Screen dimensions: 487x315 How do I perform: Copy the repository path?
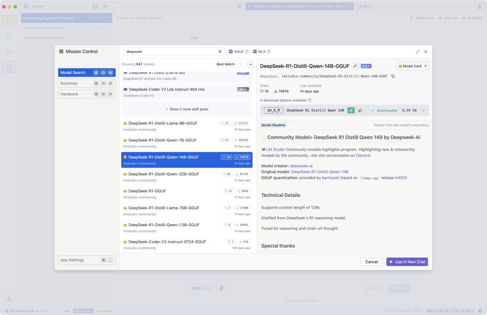(x=393, y=76)
